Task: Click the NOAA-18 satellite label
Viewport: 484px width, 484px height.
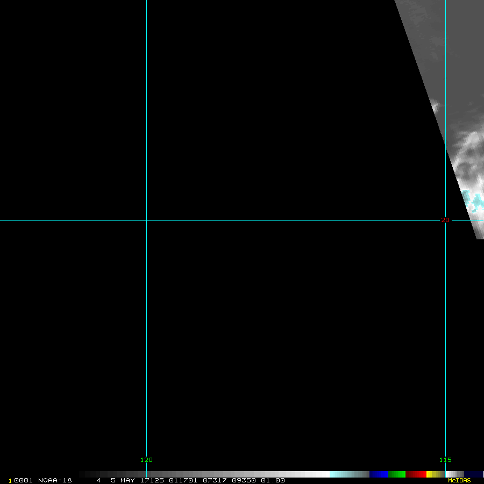Action: 55,480
